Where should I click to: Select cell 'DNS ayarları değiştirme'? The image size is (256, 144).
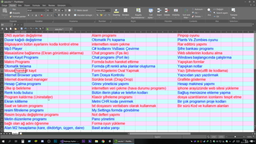[23, 36]
